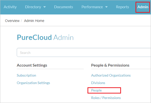This screenshot has width=151, height=103.
Task: Go to the Documents tab
Action: coord(63,7)
